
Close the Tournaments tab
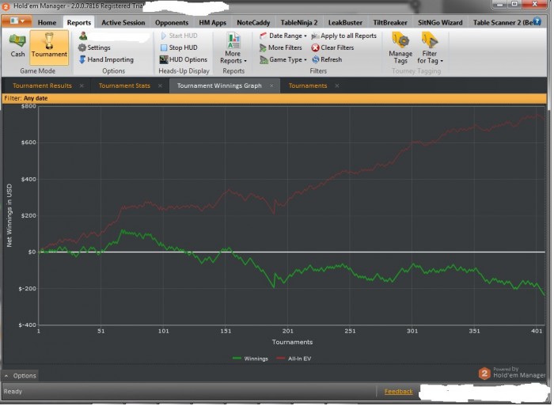[337, 85]
